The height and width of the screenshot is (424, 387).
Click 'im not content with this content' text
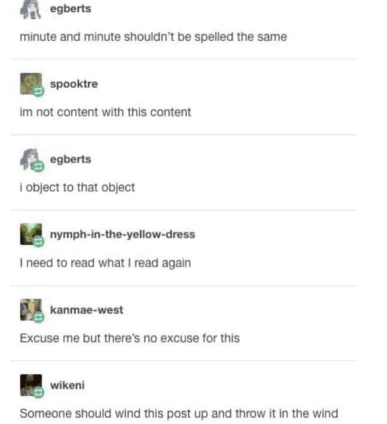click(105, 112)
